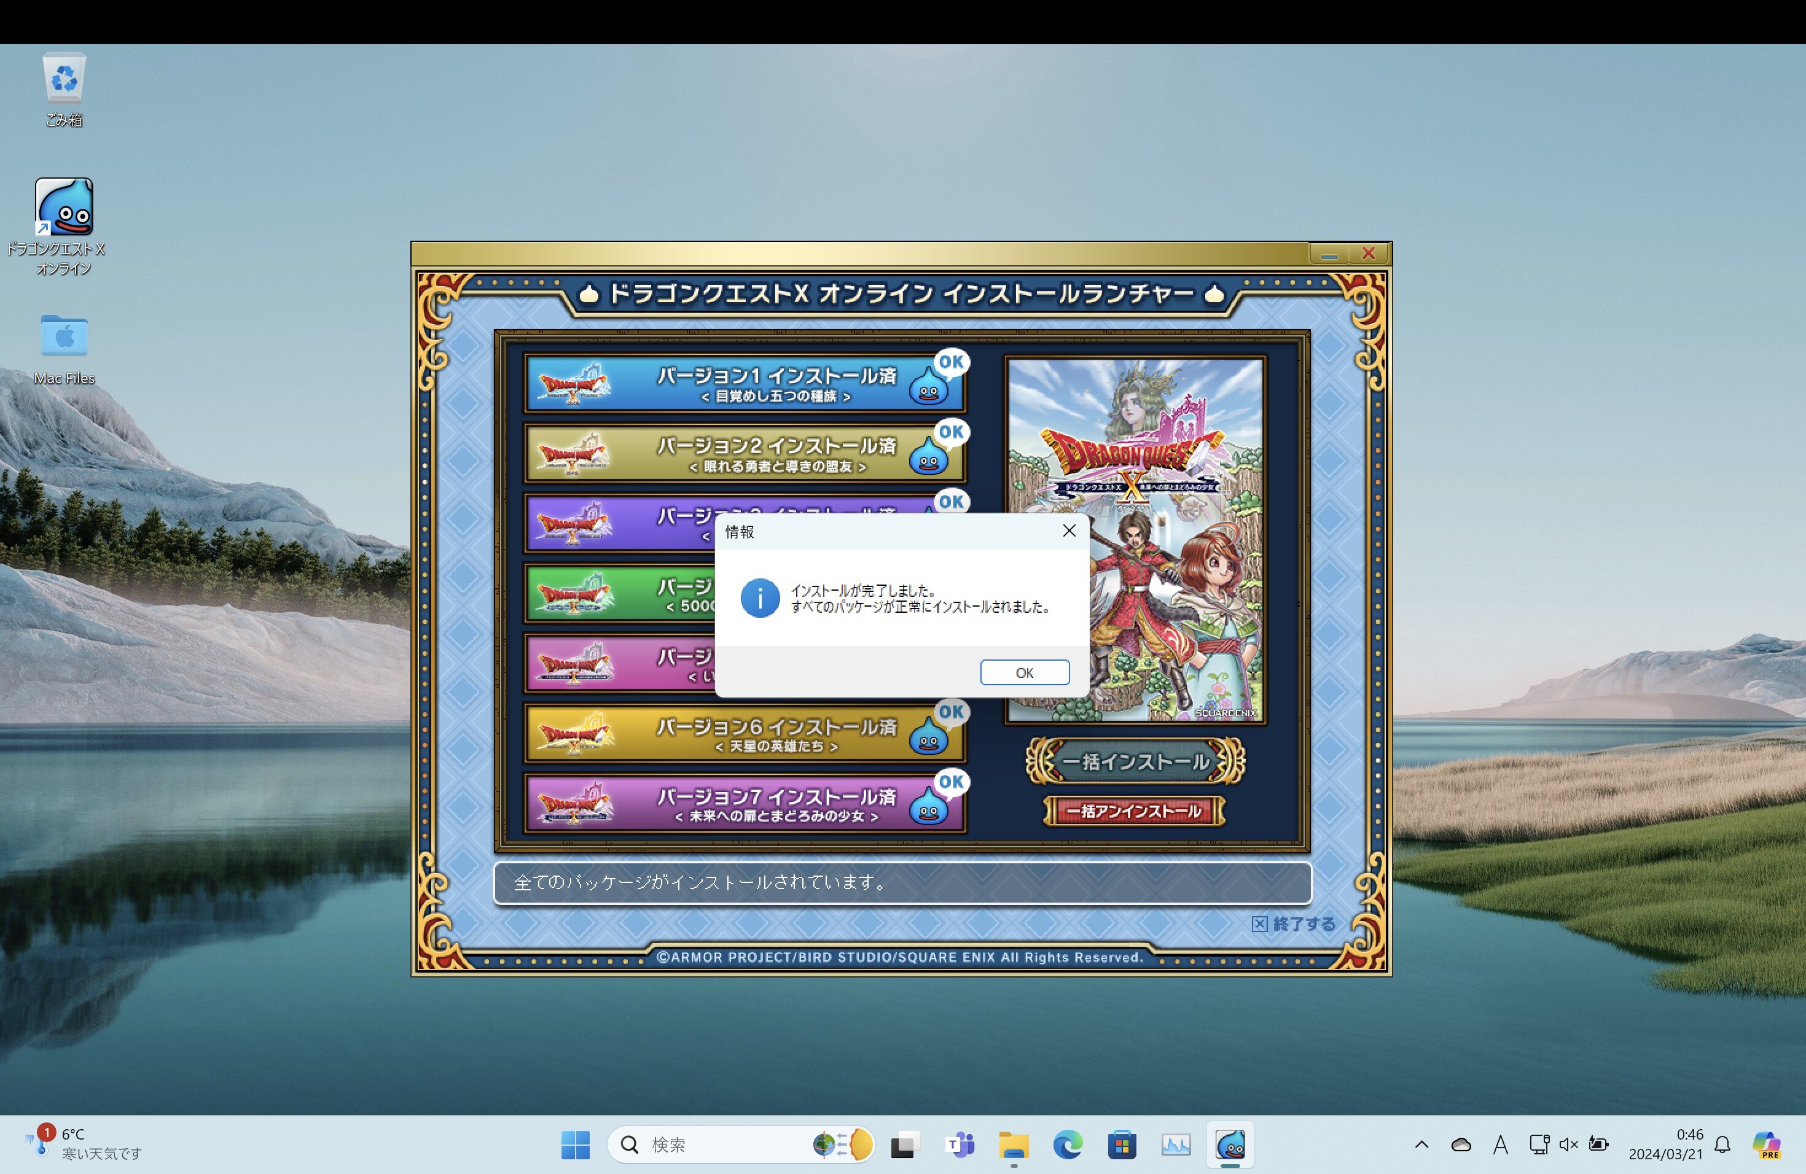Open Microsoft Store from taskbar
This screenshot has height=1174, width=1806.
pyautogui.click(x=1122, y=1145)
